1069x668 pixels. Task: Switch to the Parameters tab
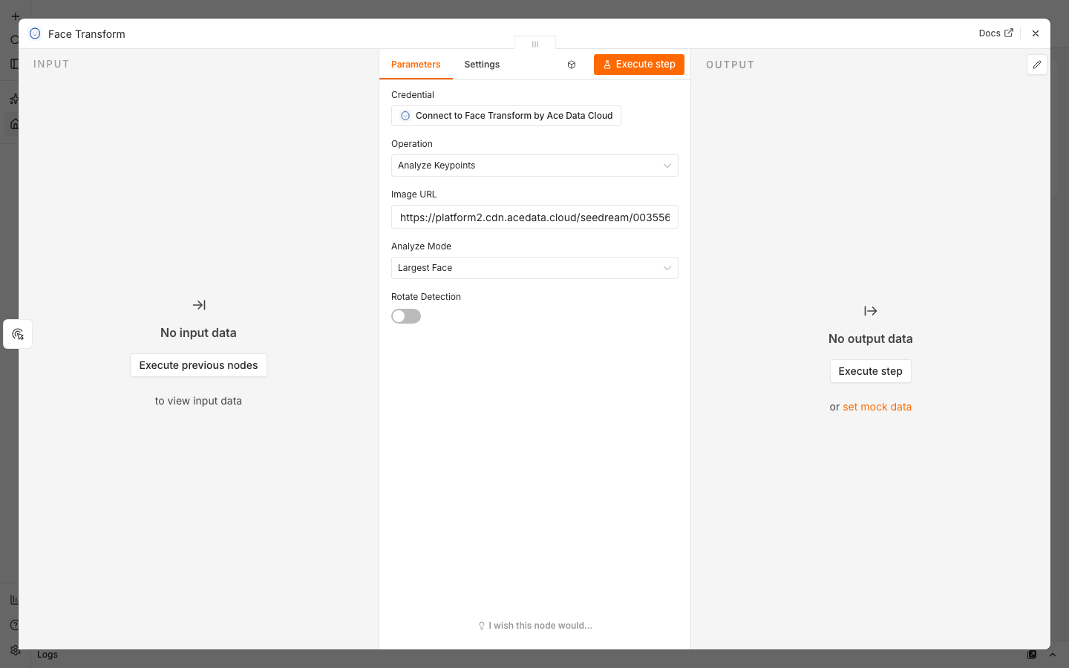pyautogui.click(x=416, y=65)
